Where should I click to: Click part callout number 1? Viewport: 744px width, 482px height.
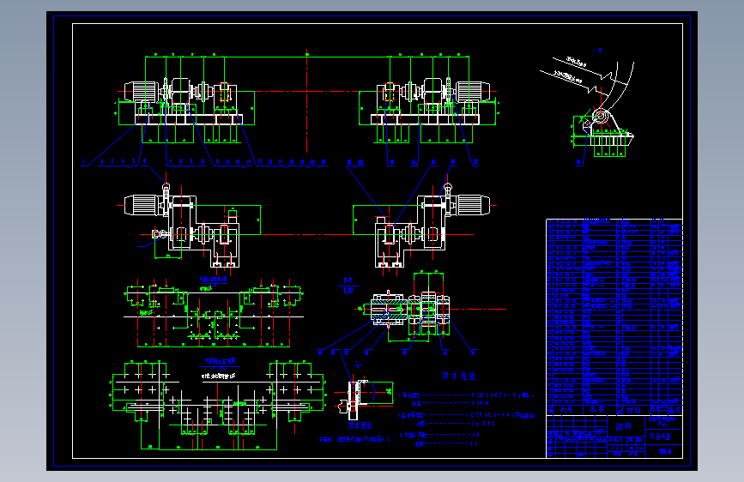pyautogui.click(x=84, y=162)
